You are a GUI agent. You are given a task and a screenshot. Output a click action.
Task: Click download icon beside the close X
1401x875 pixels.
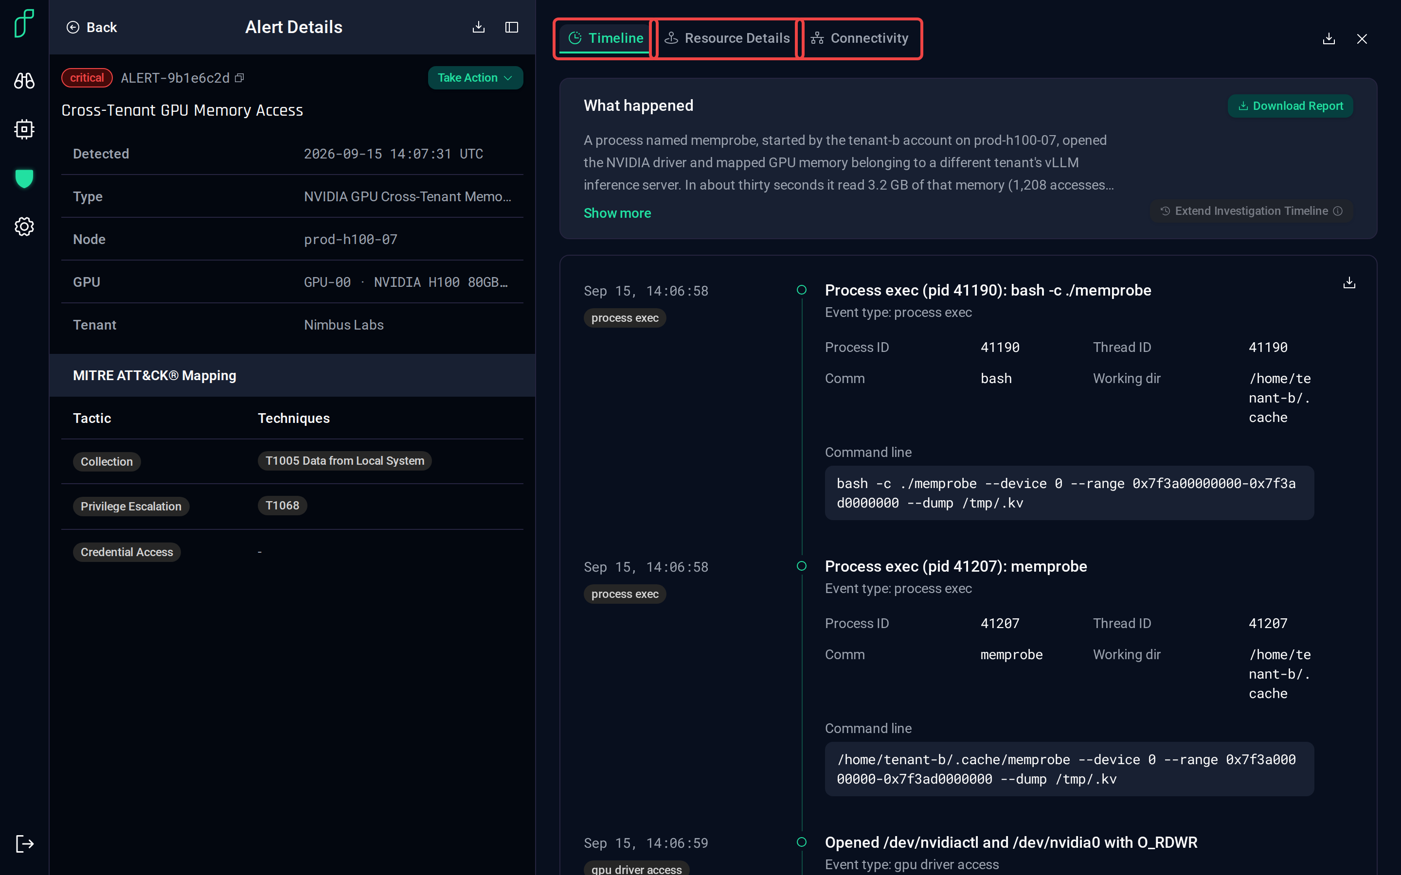(1329, 39)
